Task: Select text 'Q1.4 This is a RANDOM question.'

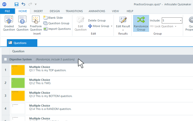Action: point(50,109)
